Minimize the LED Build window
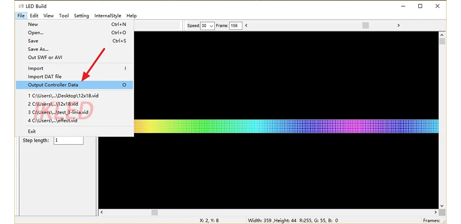The image size is (461, 224). [403, 6]
